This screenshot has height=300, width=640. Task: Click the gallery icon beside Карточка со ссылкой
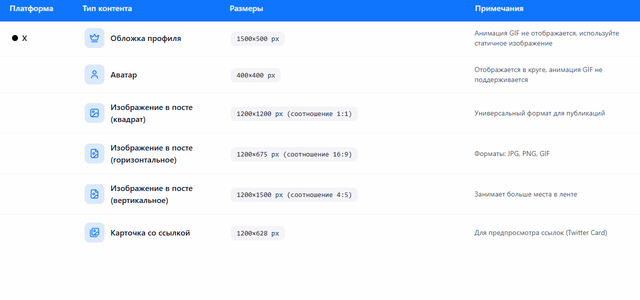point(94,232)
